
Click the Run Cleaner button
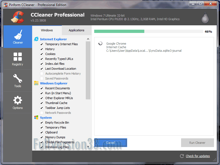197,143
